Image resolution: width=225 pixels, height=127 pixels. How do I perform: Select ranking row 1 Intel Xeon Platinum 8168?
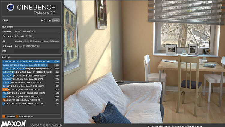[31, 62]
